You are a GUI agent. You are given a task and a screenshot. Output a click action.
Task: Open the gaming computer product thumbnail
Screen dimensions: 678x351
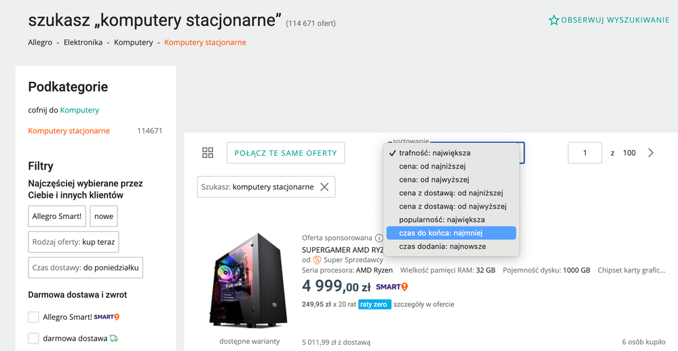(248, 281)
